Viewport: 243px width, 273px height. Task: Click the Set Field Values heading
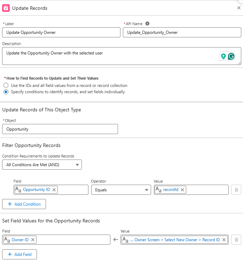(51, 221)
